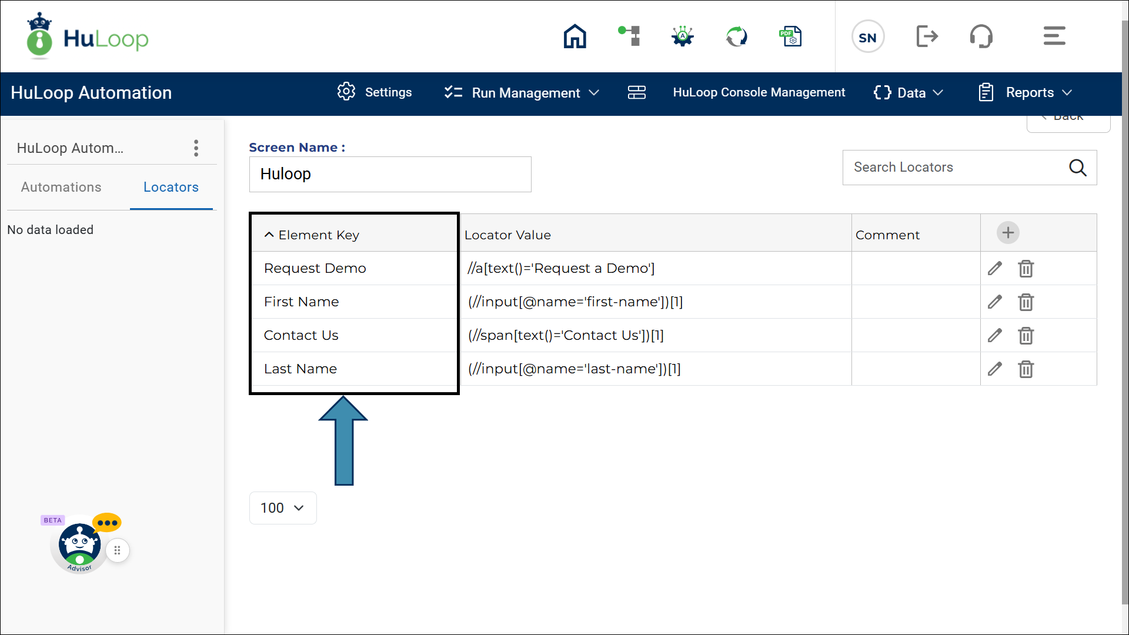Open the workflow diagram icon
Viewport: 1129px width, 635px height.
tap(629, 36)
